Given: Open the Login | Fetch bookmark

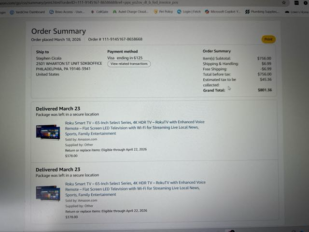Looking at the screenshot, I should (x=189, y=12).
